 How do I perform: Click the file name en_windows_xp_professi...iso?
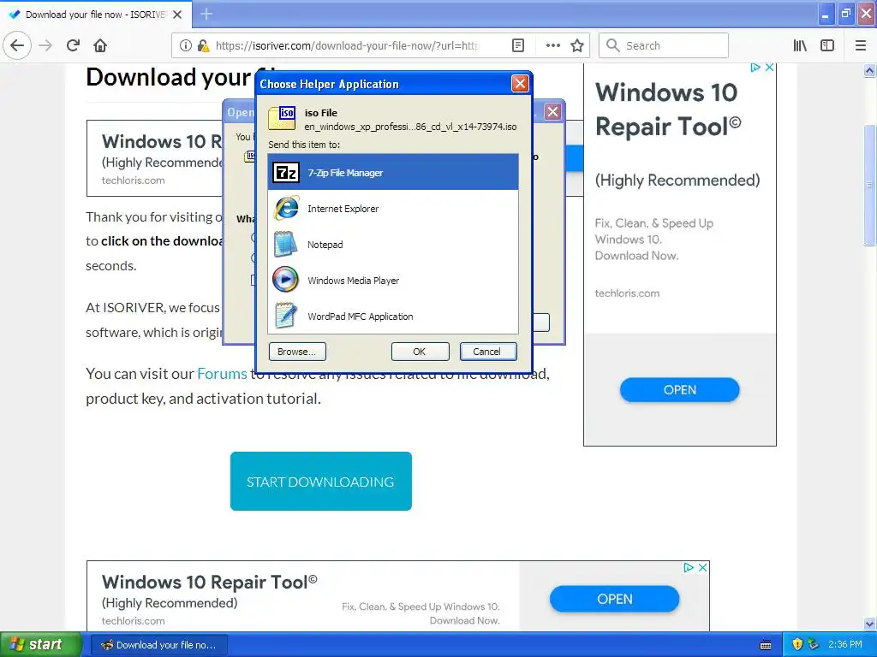coord(410,127)
